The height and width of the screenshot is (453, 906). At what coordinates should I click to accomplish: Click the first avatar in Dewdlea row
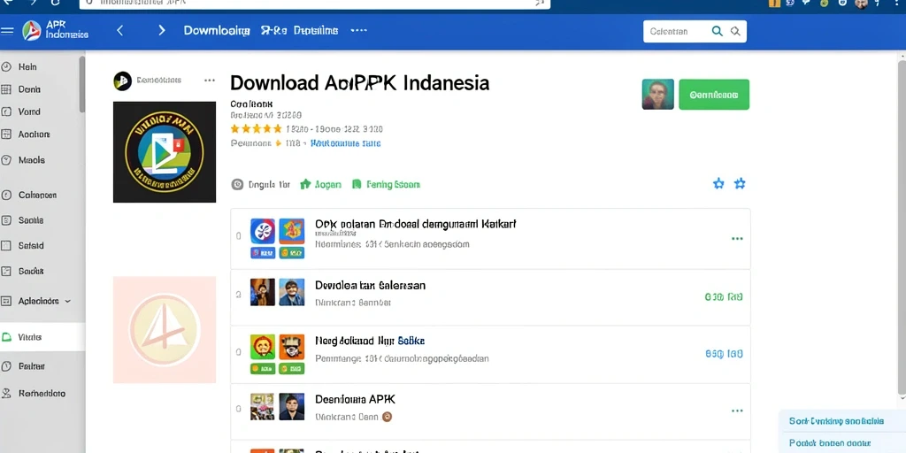[x=262, y=292]
